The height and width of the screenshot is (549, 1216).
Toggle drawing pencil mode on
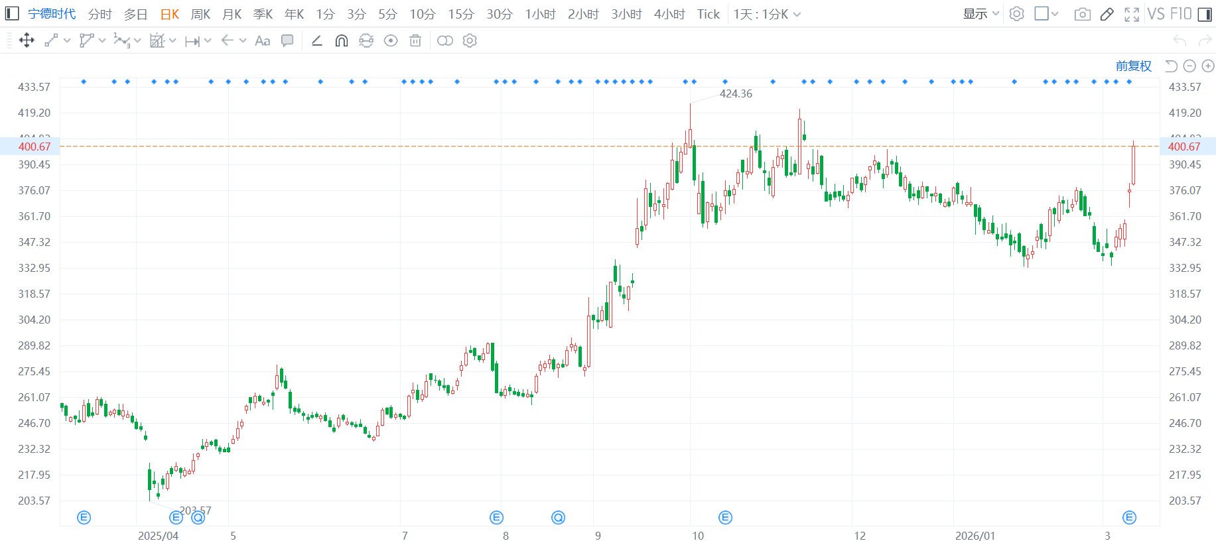point(1107,14)
